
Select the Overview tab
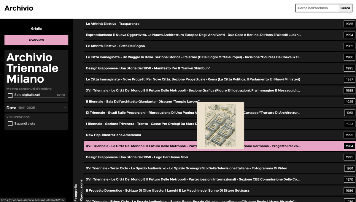click(x=36, y=40)
